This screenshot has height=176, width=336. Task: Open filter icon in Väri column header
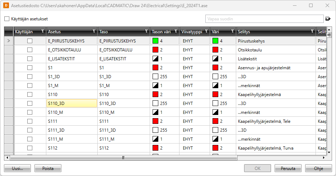point(232,31)
